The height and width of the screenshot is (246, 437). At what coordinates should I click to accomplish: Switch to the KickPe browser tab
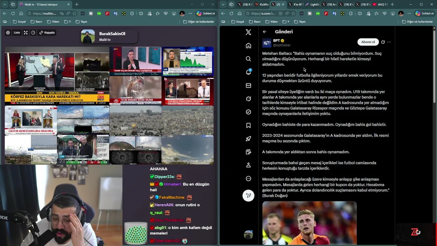tap(262, 4)
